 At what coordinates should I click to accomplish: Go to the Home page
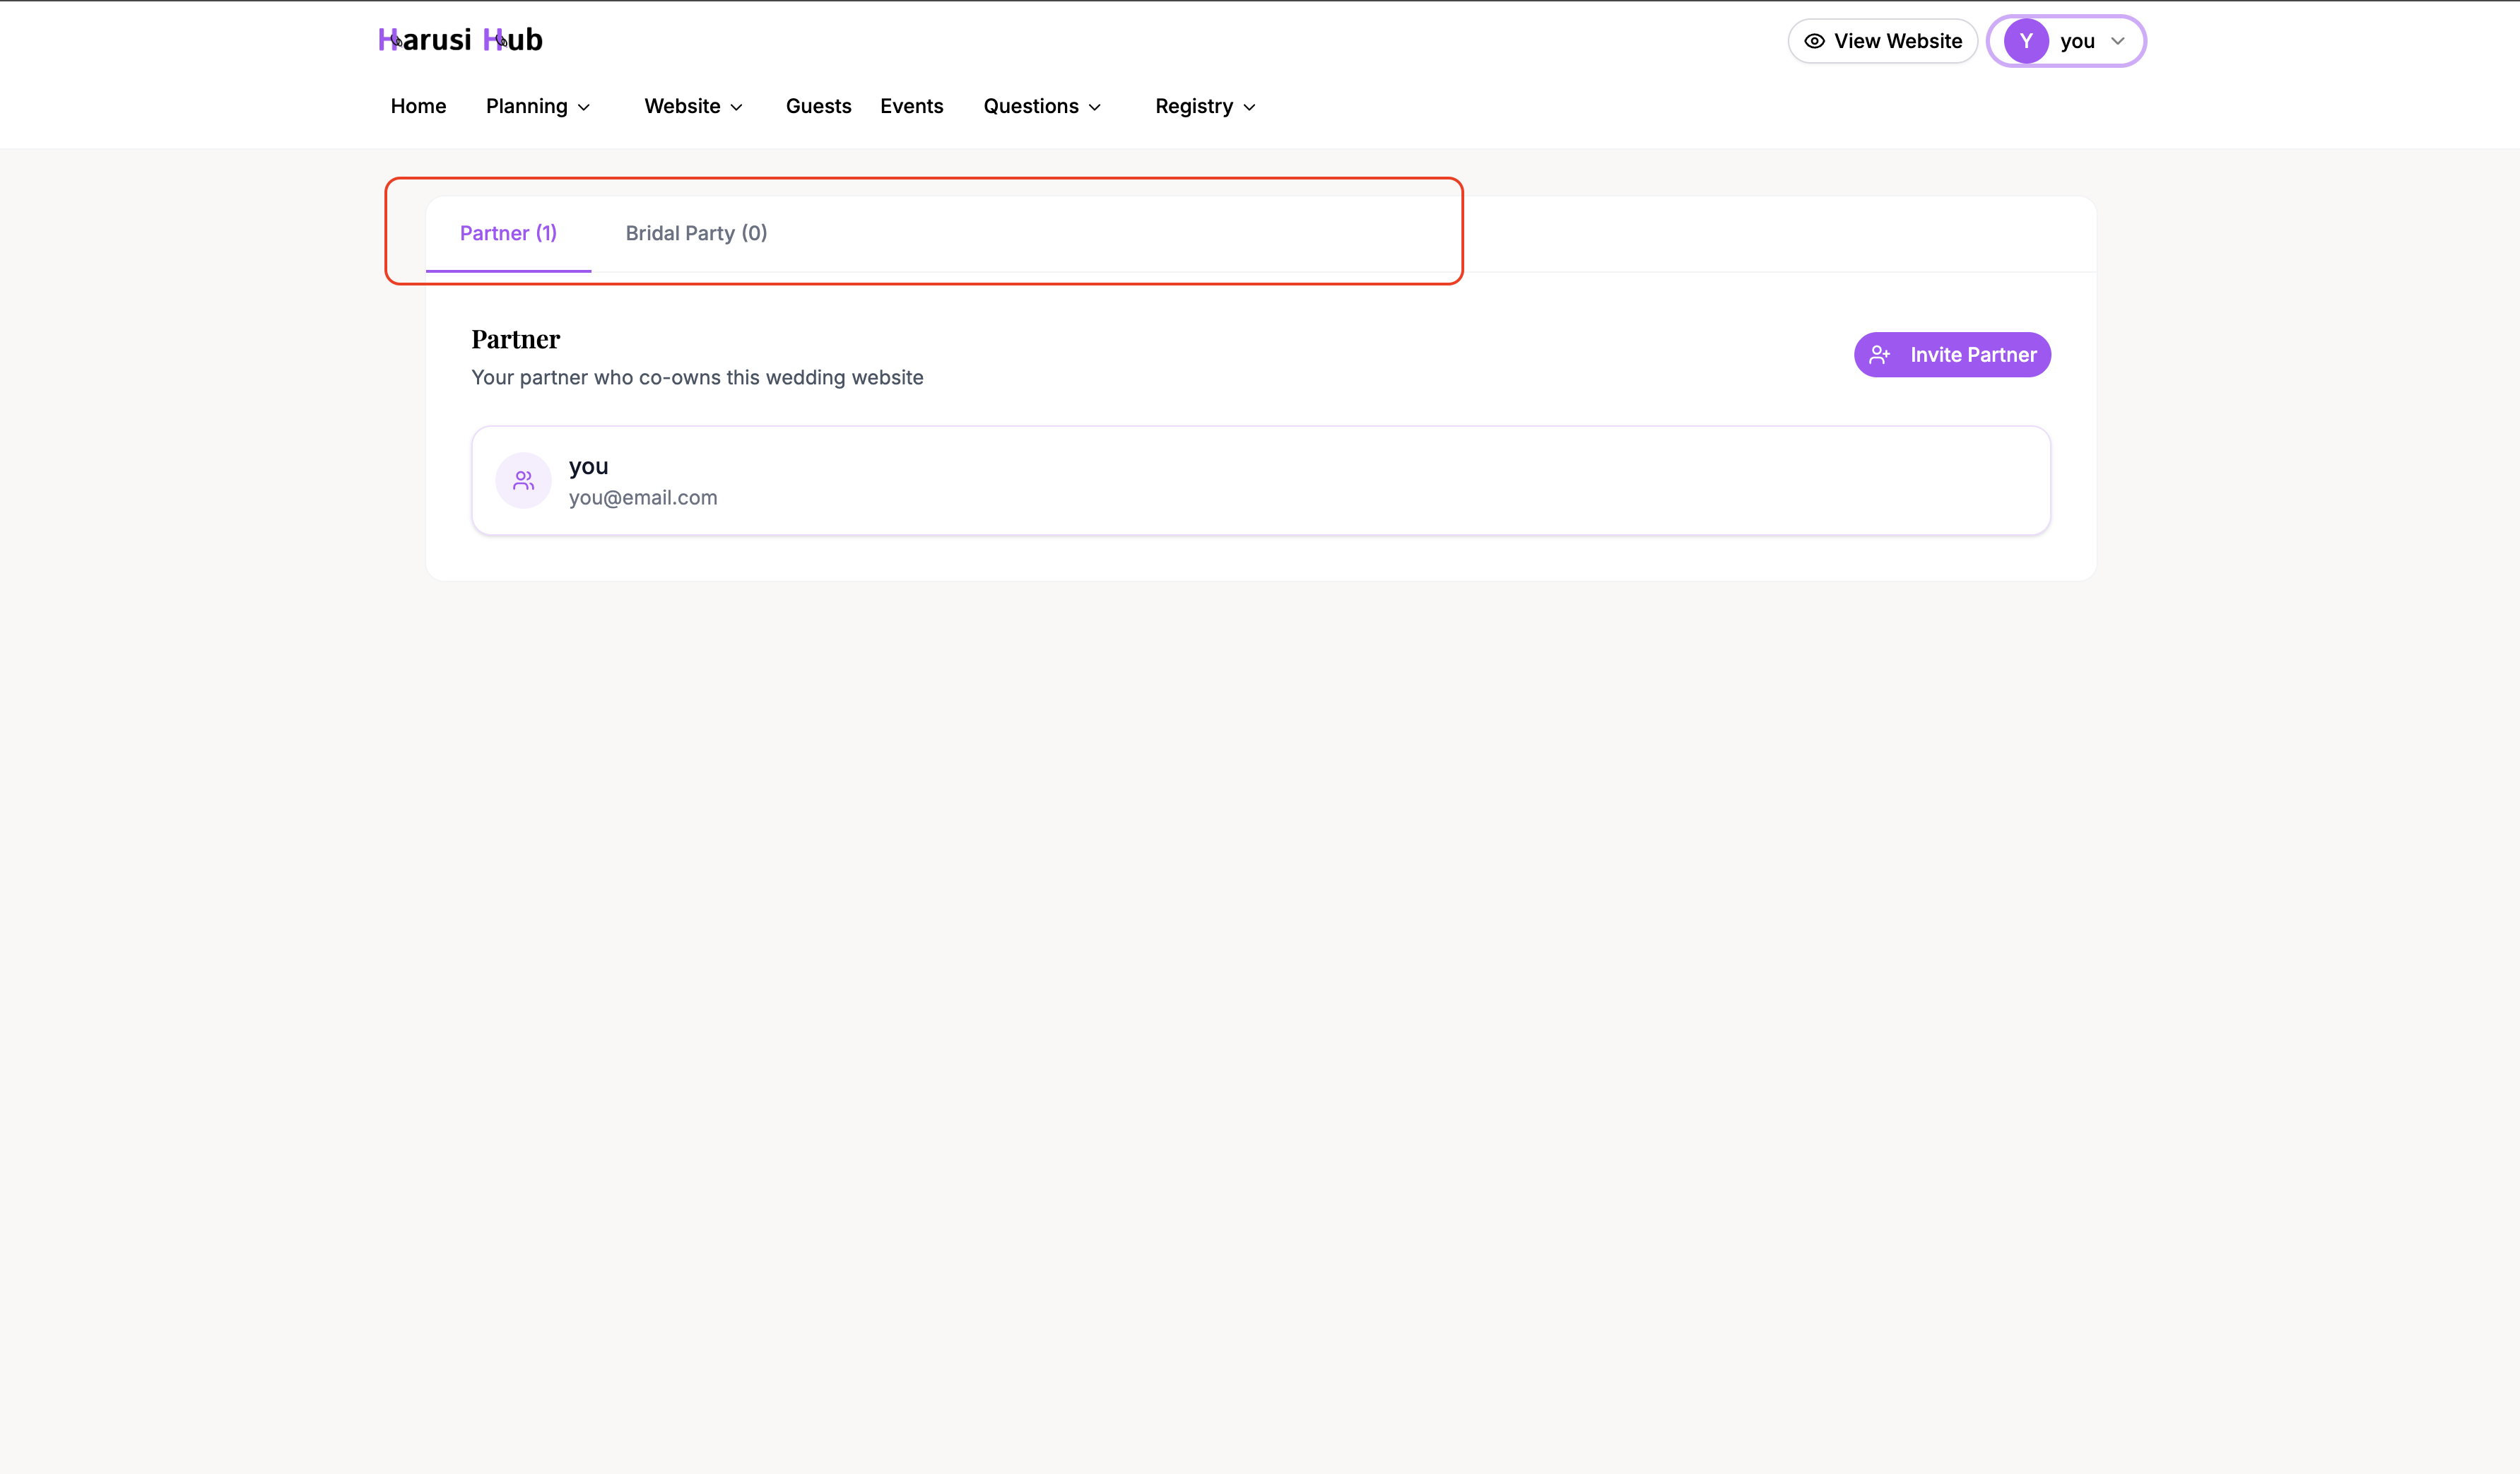point(418,106)
